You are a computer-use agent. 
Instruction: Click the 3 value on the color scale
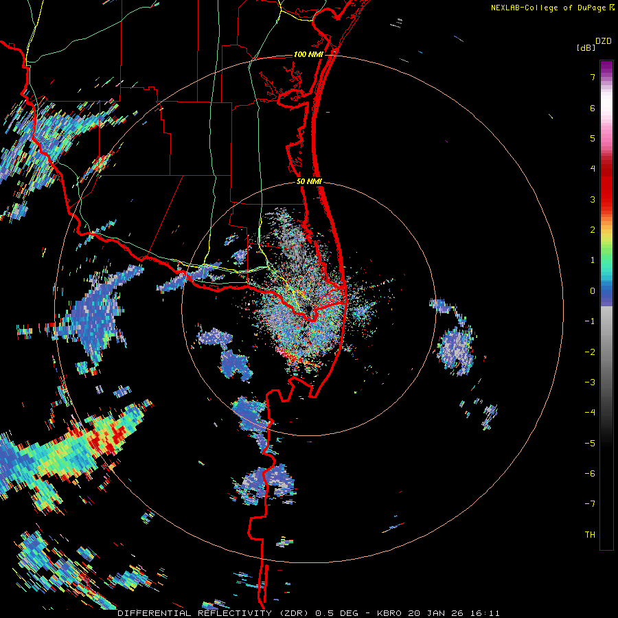[x=593, y=199]
